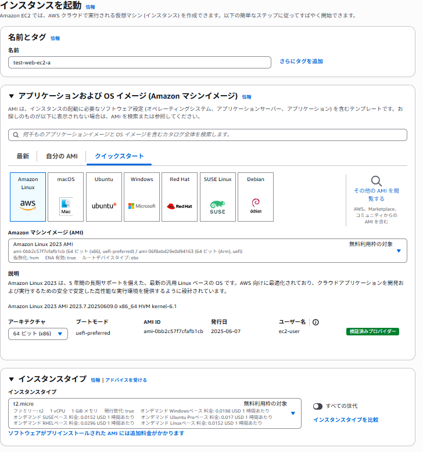The image size is (423, 452).
Task: Open the インスタンスタイプを比較 link
Action: coord(345,420)
